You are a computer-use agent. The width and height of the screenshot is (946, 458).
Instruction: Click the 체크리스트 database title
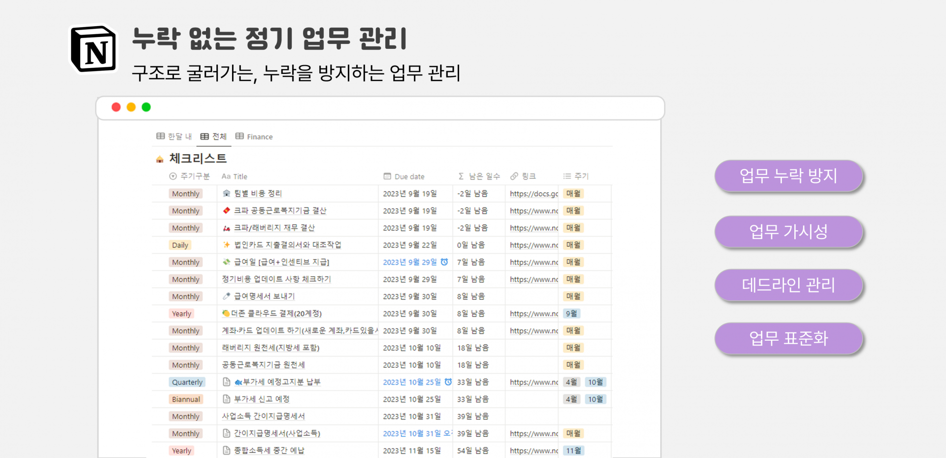198,158
